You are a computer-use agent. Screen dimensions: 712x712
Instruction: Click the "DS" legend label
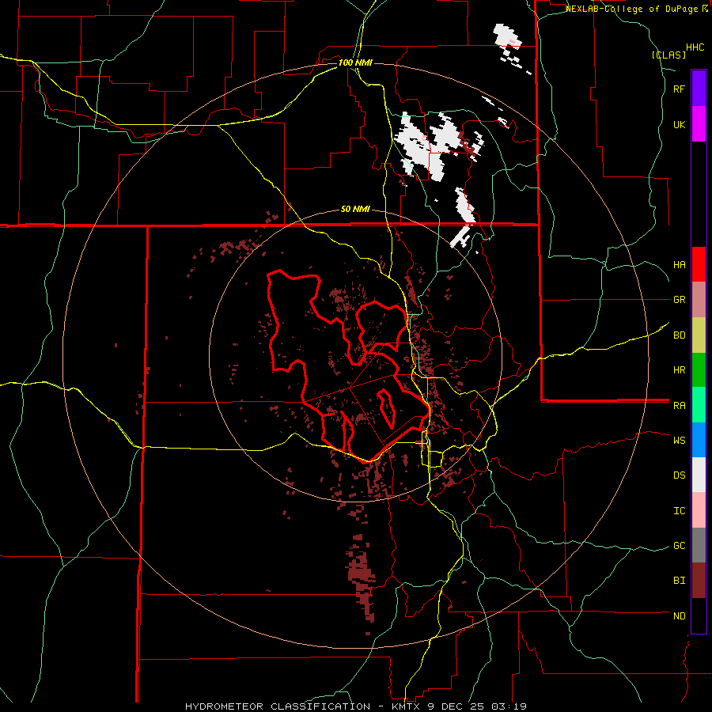[x=679, y=475]
